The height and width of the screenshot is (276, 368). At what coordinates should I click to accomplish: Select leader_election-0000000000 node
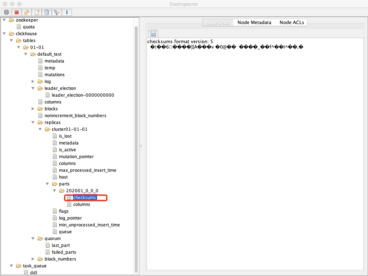coord(83,95)
